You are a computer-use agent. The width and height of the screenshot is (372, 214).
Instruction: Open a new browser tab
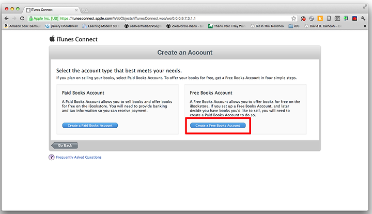84,10
